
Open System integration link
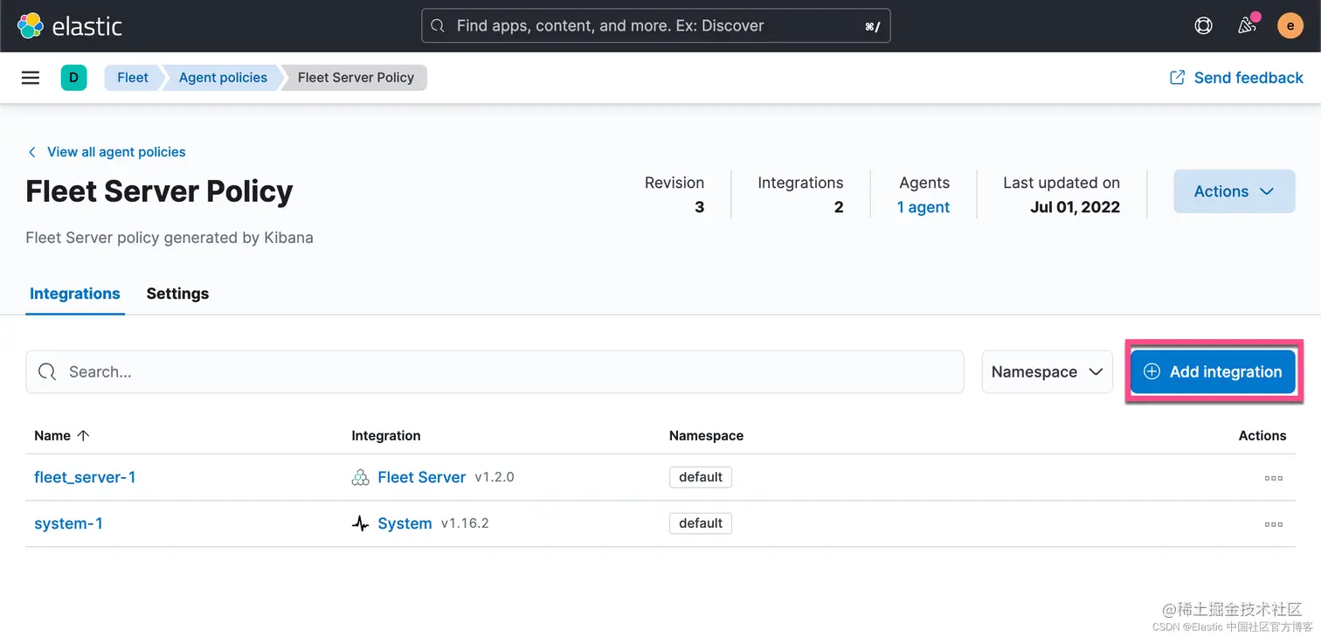click(405, 524)
